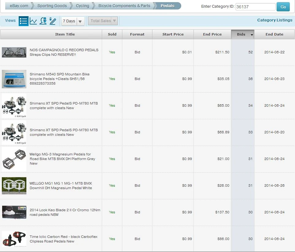This screenshot has height=252, width=295.
Task: Click end date 2014-06-26
Action: [x=274, y=185]
